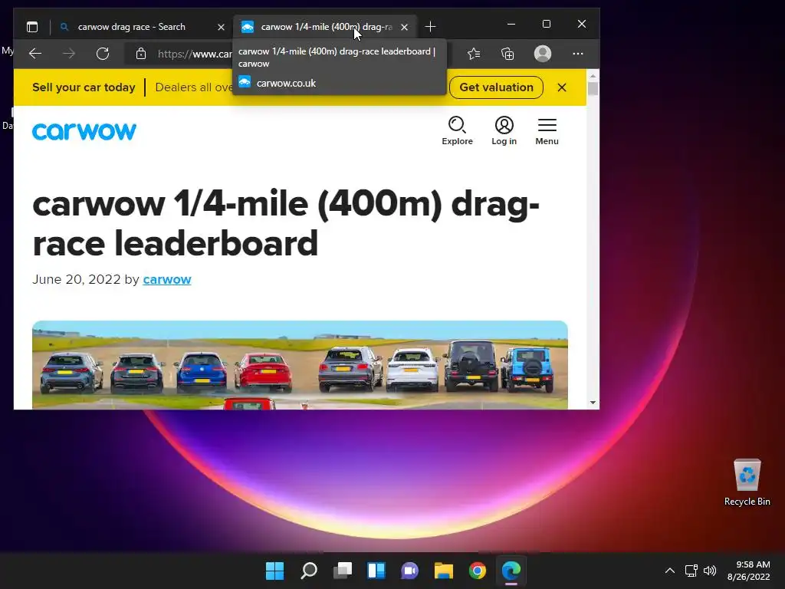The image size is (785, 589).
Task: Go forward to the next page
Action: tap(69, 54)
